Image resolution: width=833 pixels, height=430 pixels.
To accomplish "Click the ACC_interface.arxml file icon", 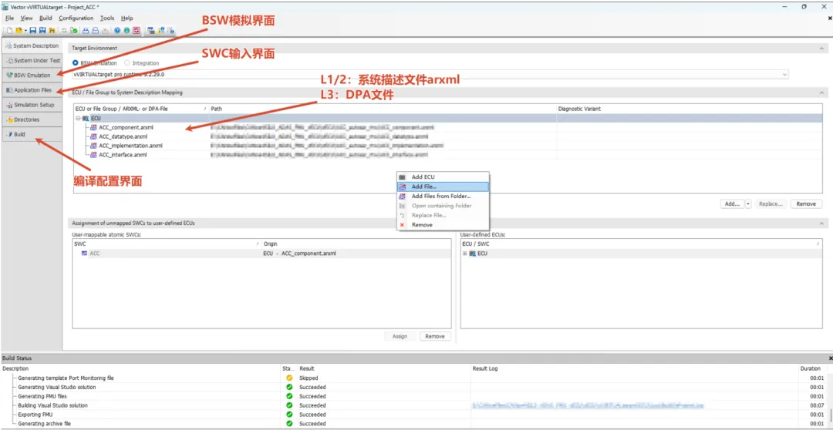I will (x=93, y=155).
